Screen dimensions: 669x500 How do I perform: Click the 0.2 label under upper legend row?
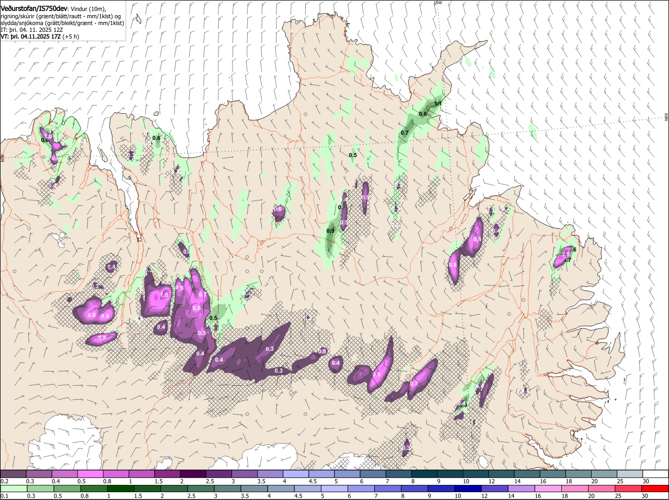click(4, 481)
